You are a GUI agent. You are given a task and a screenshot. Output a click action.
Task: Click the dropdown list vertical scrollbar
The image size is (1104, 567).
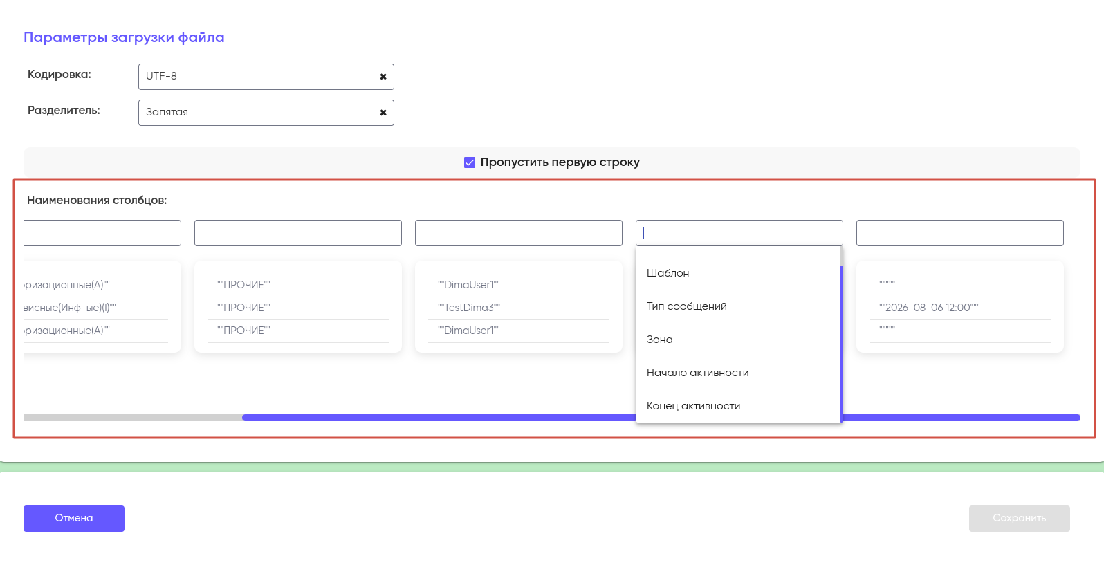click(841, 344)
